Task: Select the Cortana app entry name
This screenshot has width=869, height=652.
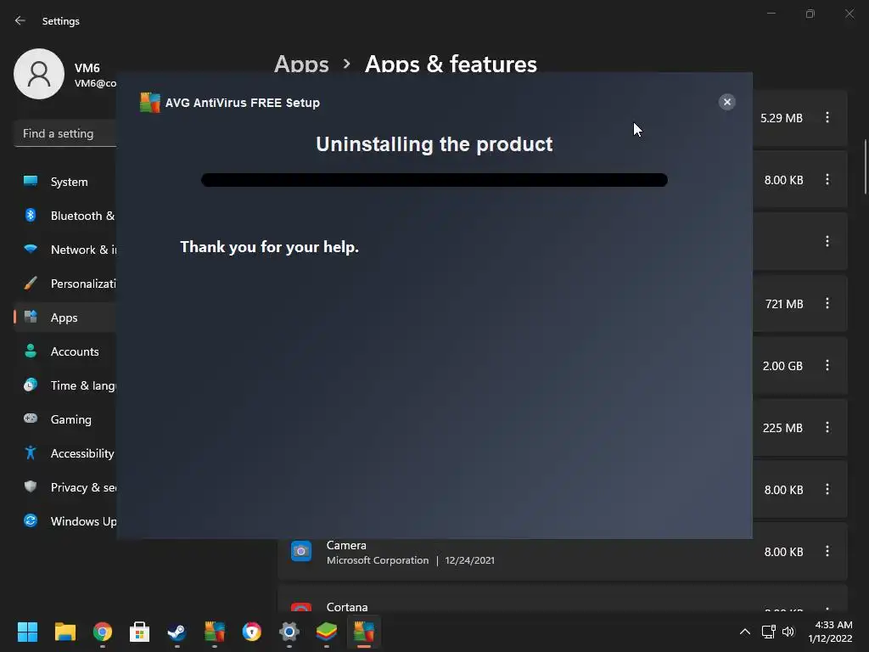Action: pyautogui.click(x=347, y=607)
